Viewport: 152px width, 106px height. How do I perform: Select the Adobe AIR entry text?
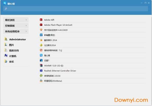pos(49,20)
